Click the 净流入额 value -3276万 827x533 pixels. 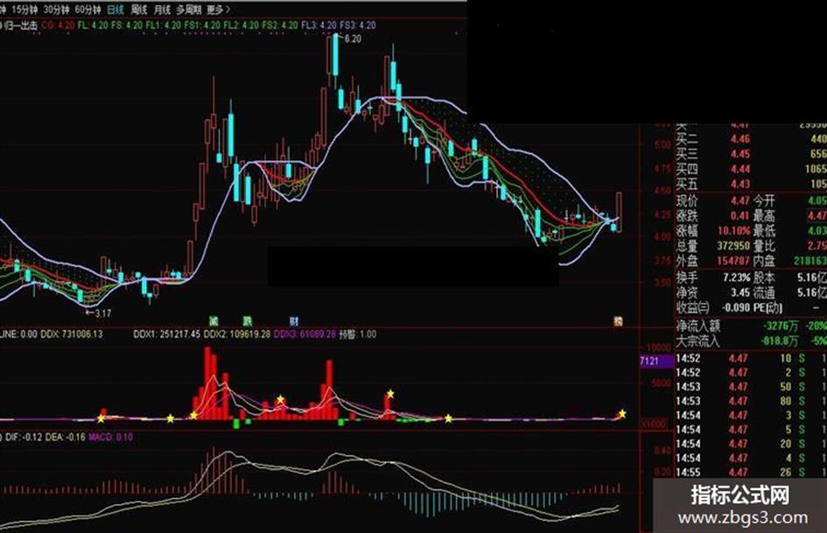(x=781, y=326)
